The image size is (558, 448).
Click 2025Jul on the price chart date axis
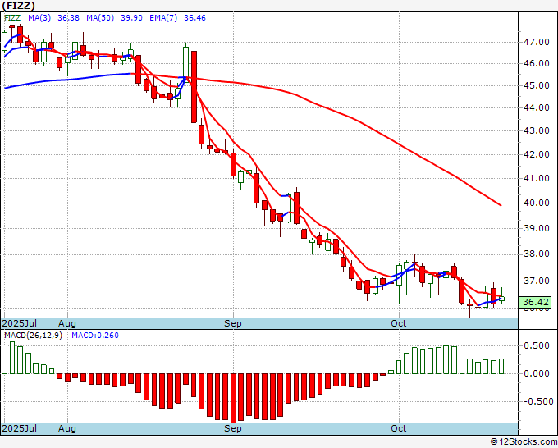click(20, 323)
